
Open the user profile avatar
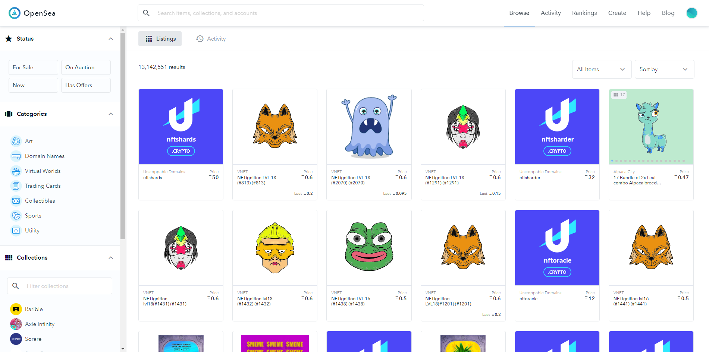691,13
